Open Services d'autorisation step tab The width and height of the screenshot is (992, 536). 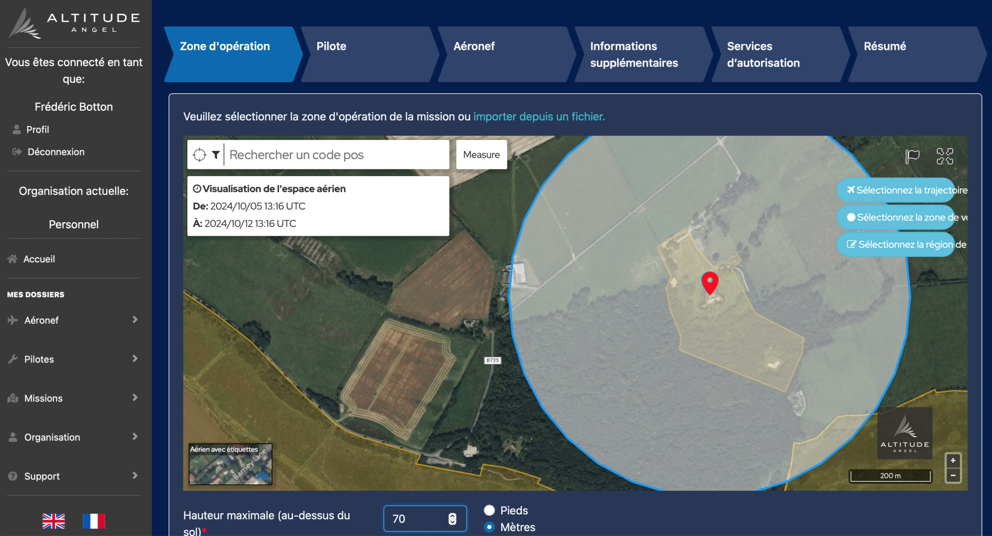(x=780, y=54)
